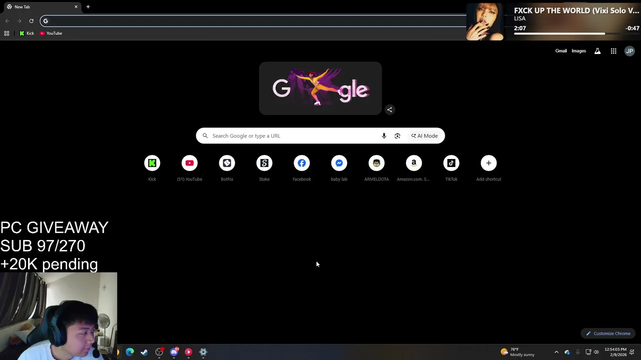Open the BotRix shortcut
This screenshot has width=641, height=360.
[x=227, y=168]
